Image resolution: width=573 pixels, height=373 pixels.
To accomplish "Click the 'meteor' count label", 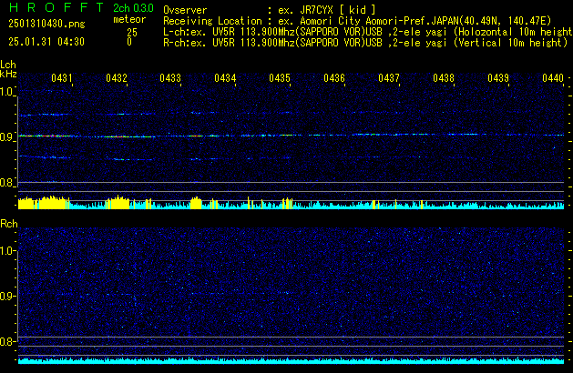I will click(x=129, y=19).
